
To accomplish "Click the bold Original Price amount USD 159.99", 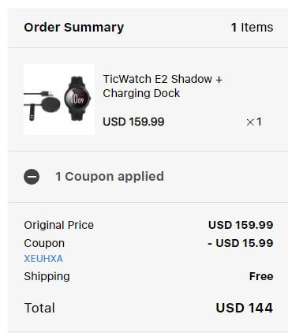I will pyautogui.click(x=241, y=225).
